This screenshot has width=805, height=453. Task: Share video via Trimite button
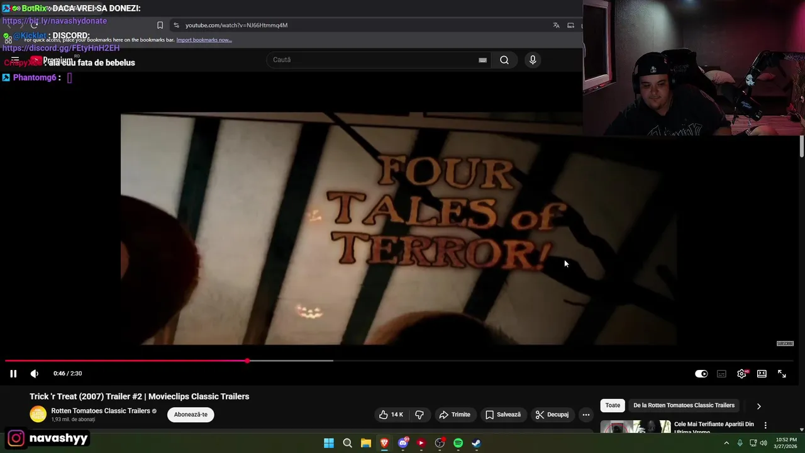coord(455,415)
